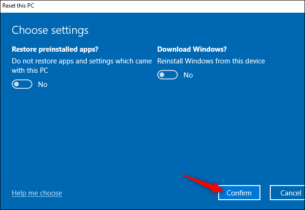Click the No label beside Restore preinstalled toggle
This screenshot has height=210, width=305.
43,85
